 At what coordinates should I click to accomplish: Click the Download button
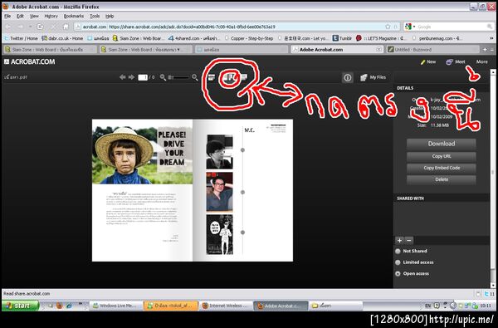[442, 144]
